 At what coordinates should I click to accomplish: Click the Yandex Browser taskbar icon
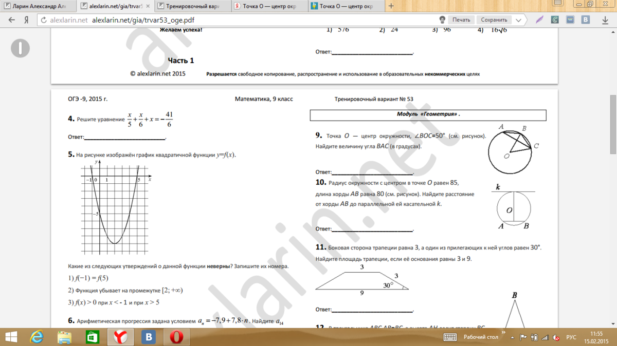click(x=120, y=337)
